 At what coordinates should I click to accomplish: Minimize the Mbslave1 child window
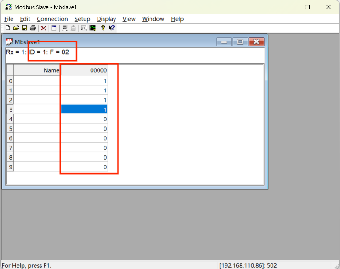pyautogui.click(x=224, y=42)
